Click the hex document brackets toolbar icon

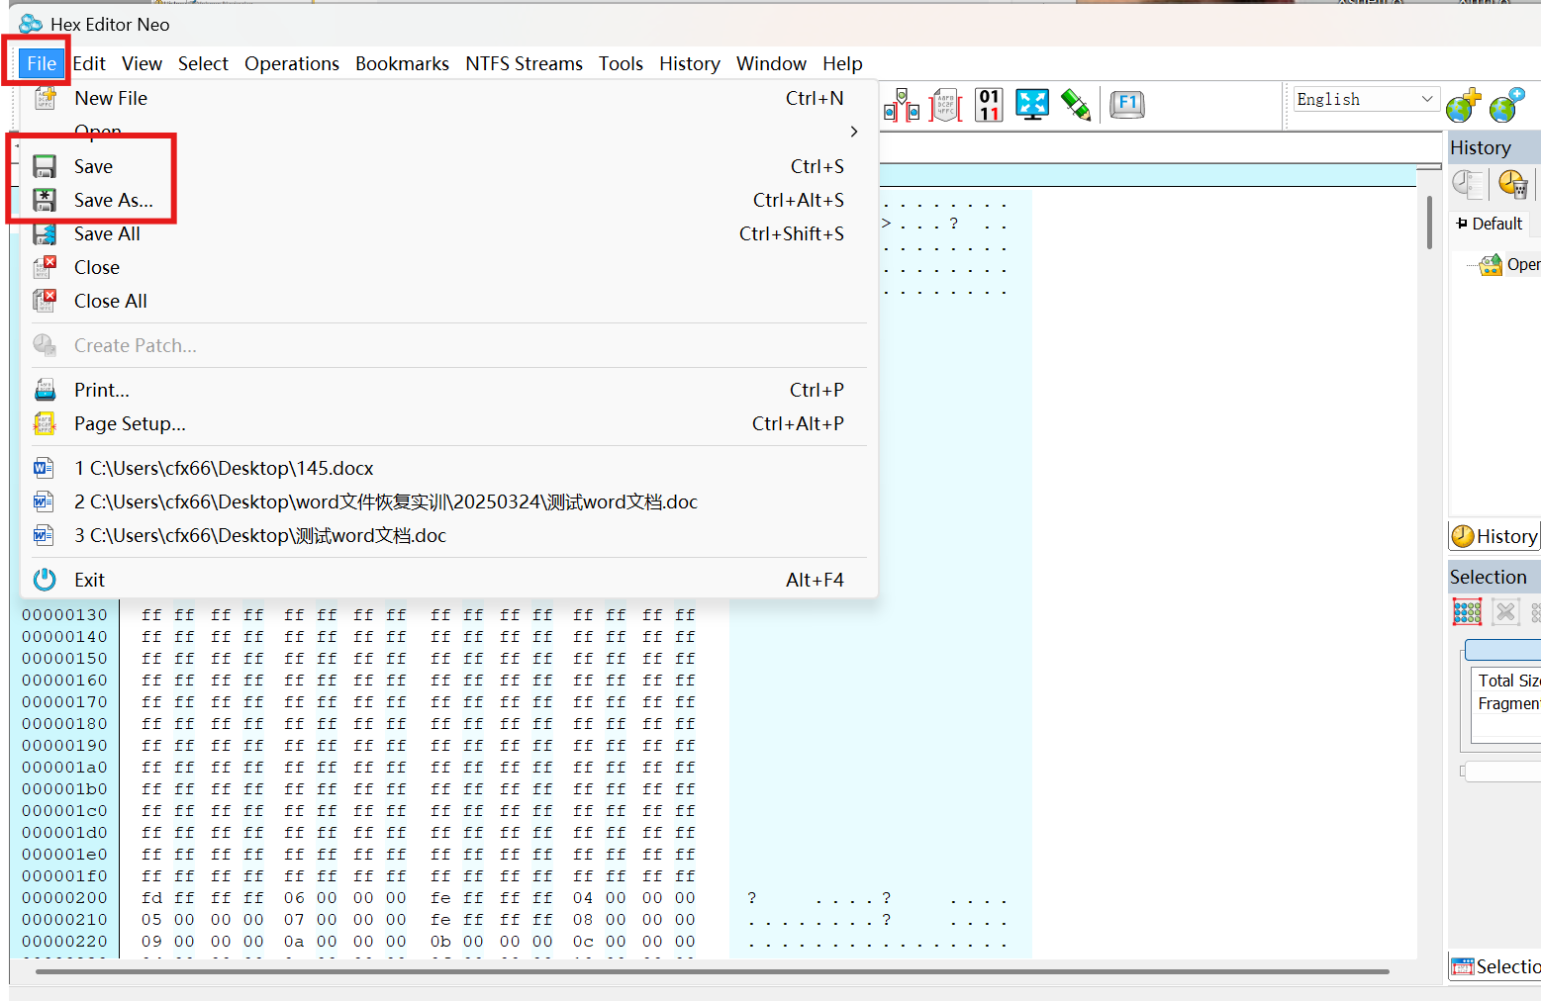[945, 104]
